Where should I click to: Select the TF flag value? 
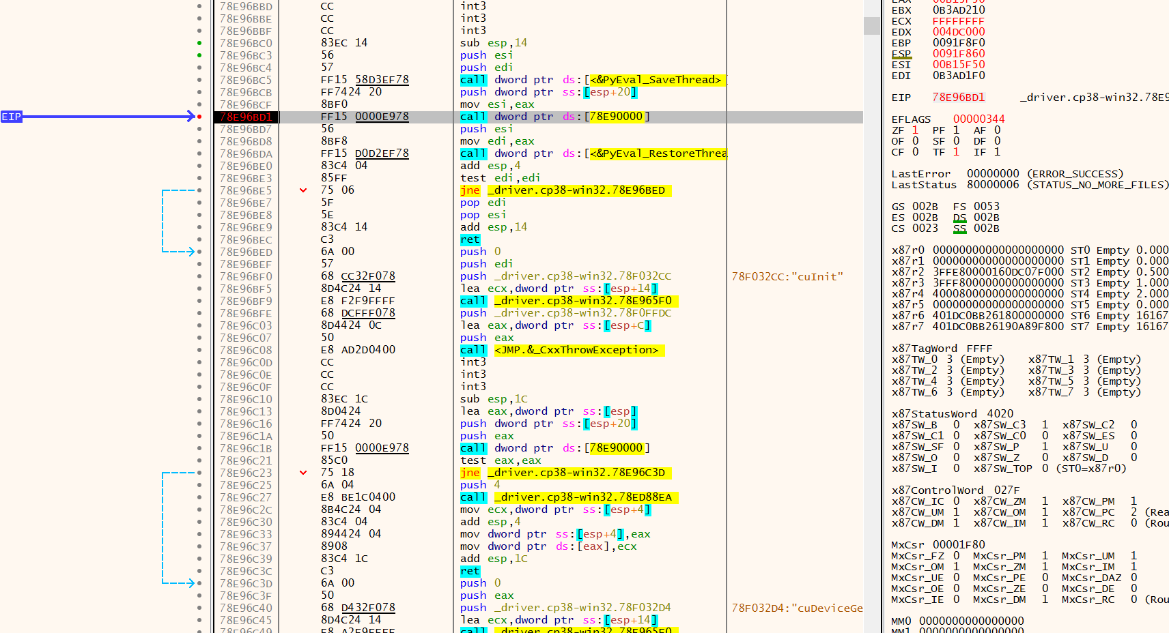(956, 152)
